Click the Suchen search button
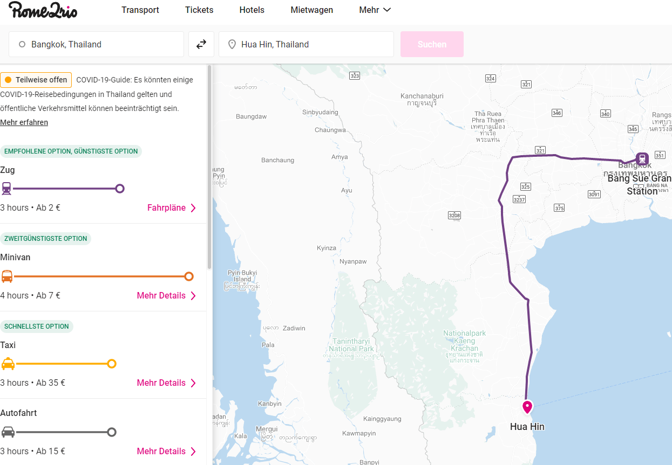The image size is (672, 465). [432, 44]
